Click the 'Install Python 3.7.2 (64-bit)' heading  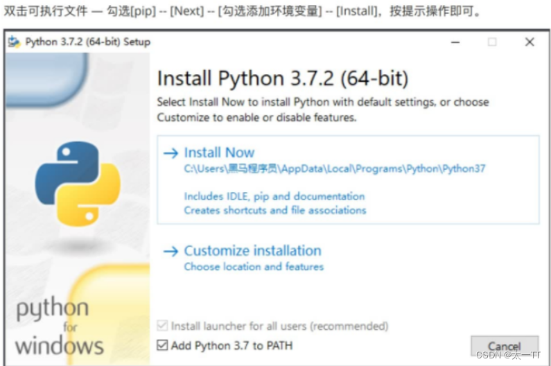pos(283,78)
